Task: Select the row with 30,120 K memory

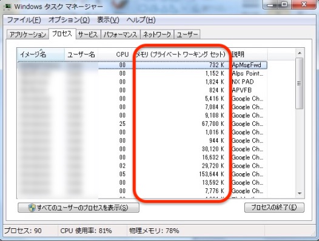Action: (x=143, y=149)
